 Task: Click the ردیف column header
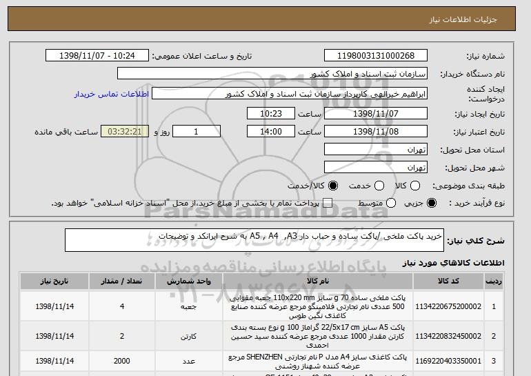494,281
